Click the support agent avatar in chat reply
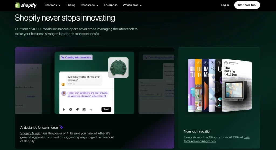The height and width of the screenshot is (150, 276). pos(64,93)
